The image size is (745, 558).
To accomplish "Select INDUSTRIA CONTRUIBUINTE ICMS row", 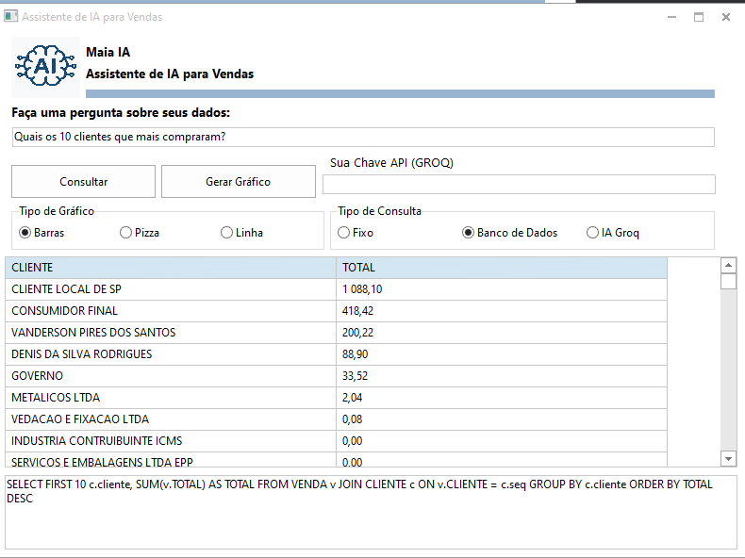I will (336, 441).
